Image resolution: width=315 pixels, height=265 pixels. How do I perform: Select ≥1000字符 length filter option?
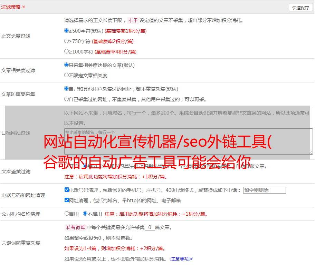66,51
